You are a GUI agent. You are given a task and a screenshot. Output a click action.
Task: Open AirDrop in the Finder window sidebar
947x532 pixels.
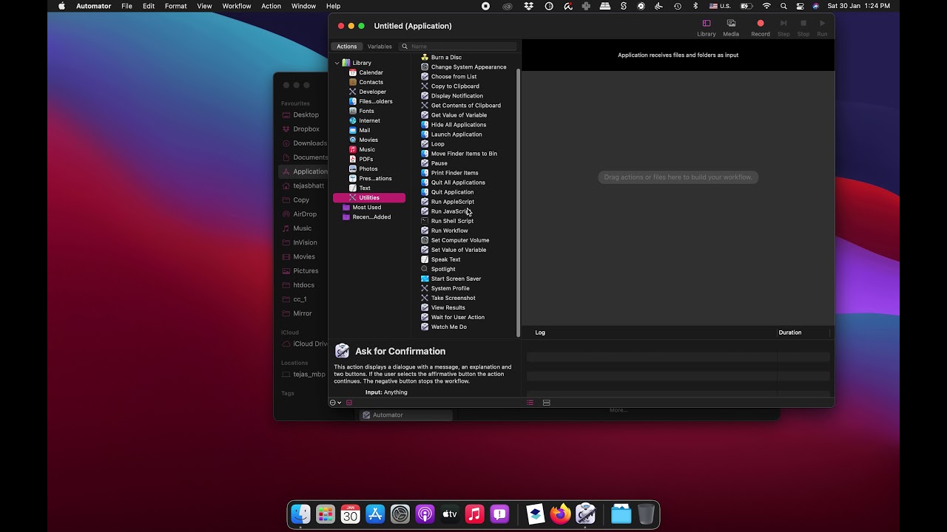pyautogui.click(x=305, y=214)
